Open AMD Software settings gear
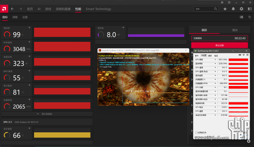 tap(241, 9)
